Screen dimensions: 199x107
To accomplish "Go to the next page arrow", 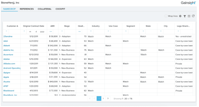I will [x=103, y=98].
